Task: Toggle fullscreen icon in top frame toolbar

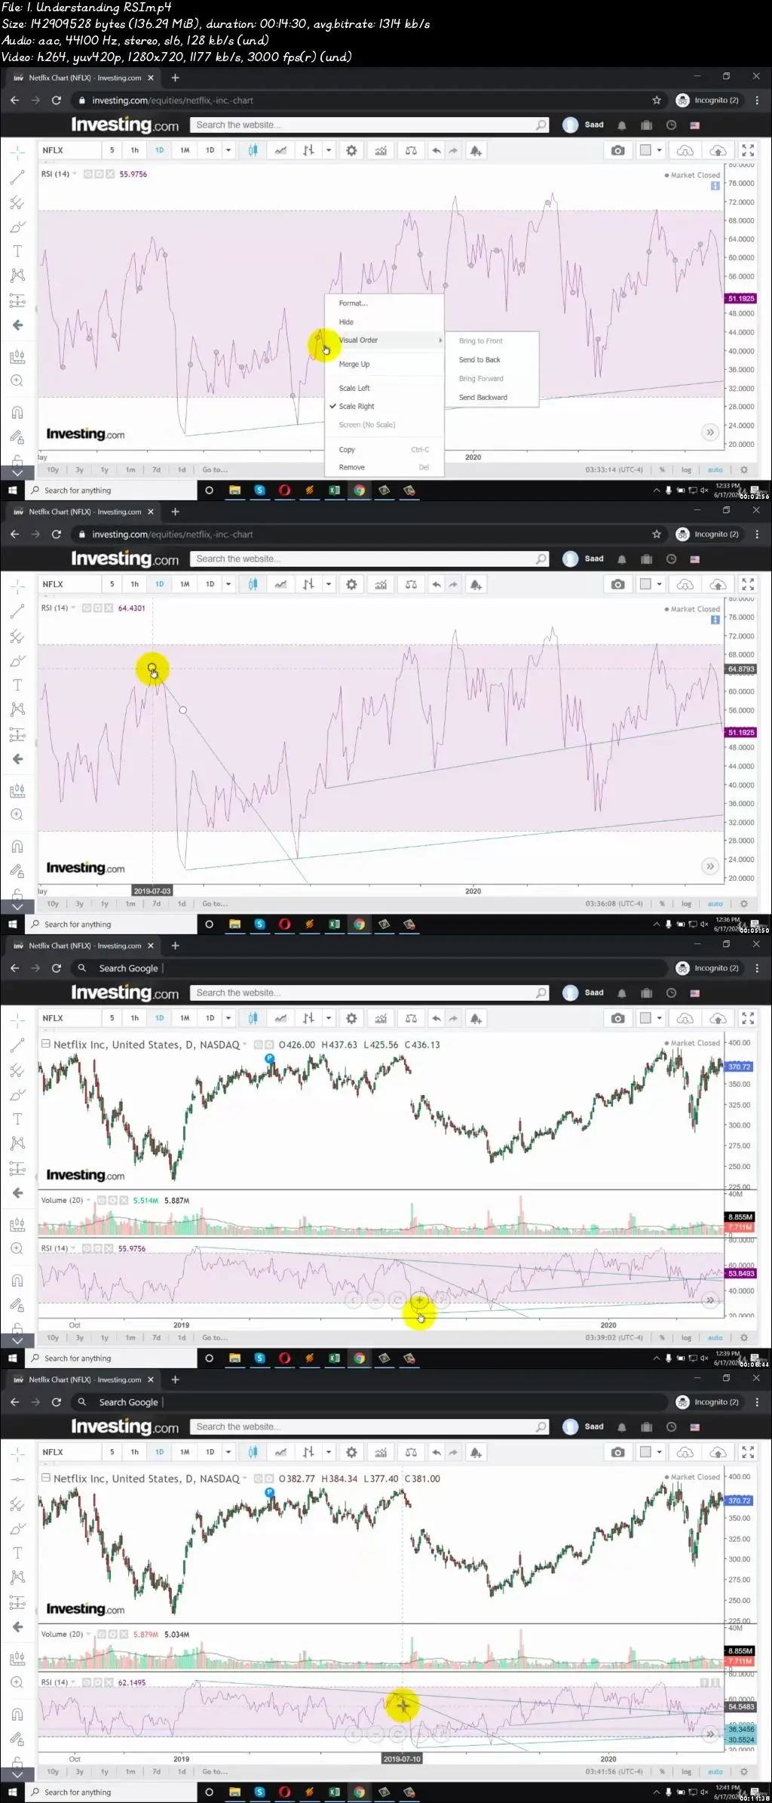Action: 748,150
